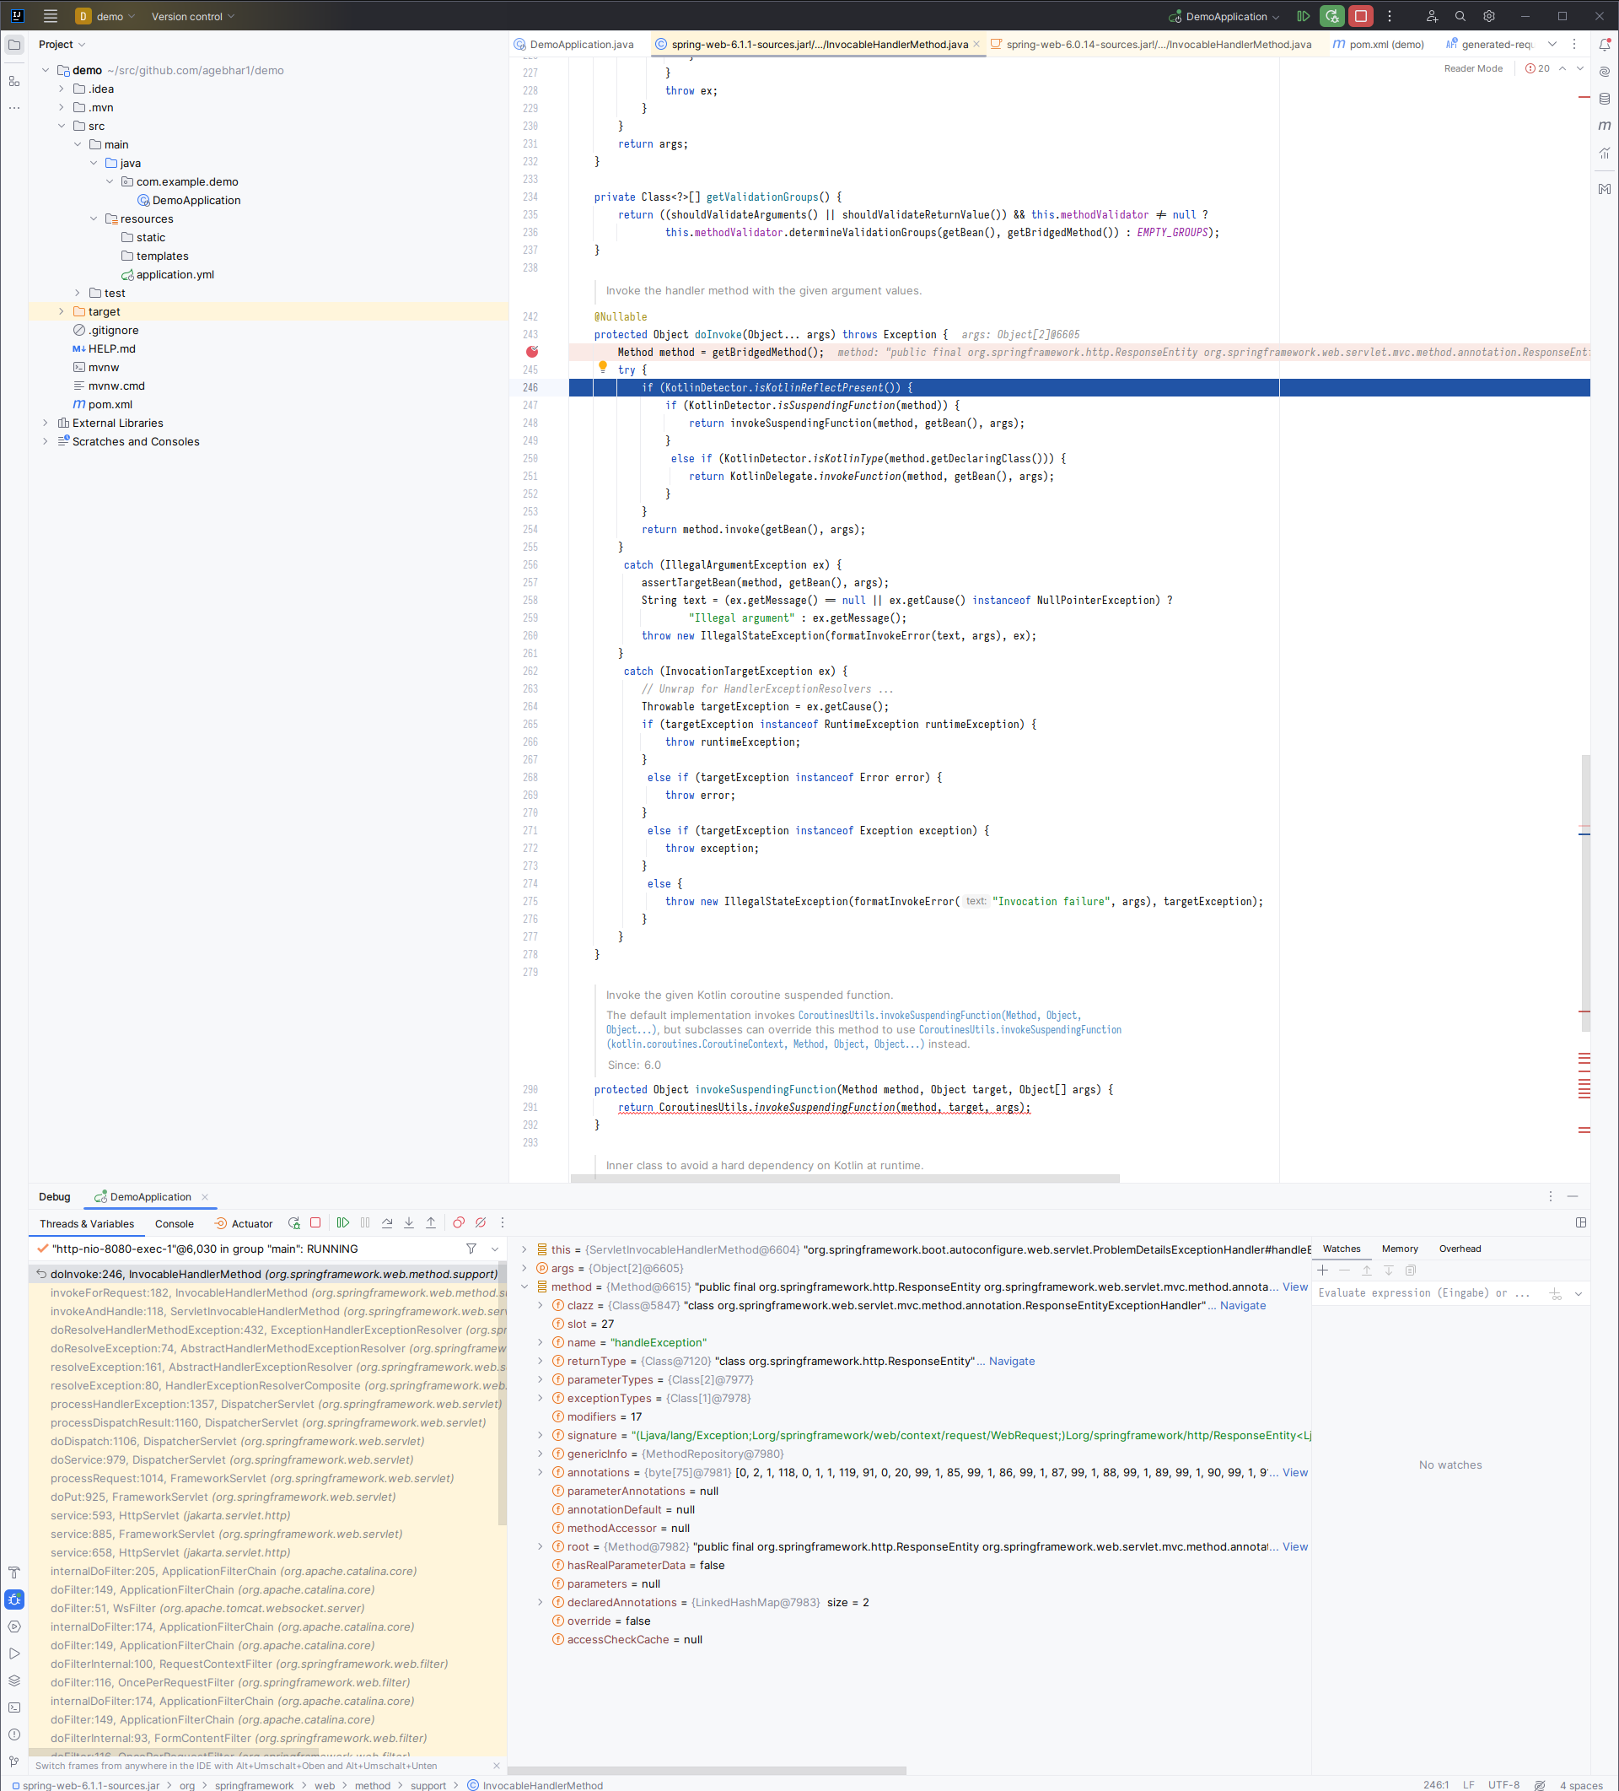Open Build hammer tool window icon
The image size is (1619, 1791).
14,1573
